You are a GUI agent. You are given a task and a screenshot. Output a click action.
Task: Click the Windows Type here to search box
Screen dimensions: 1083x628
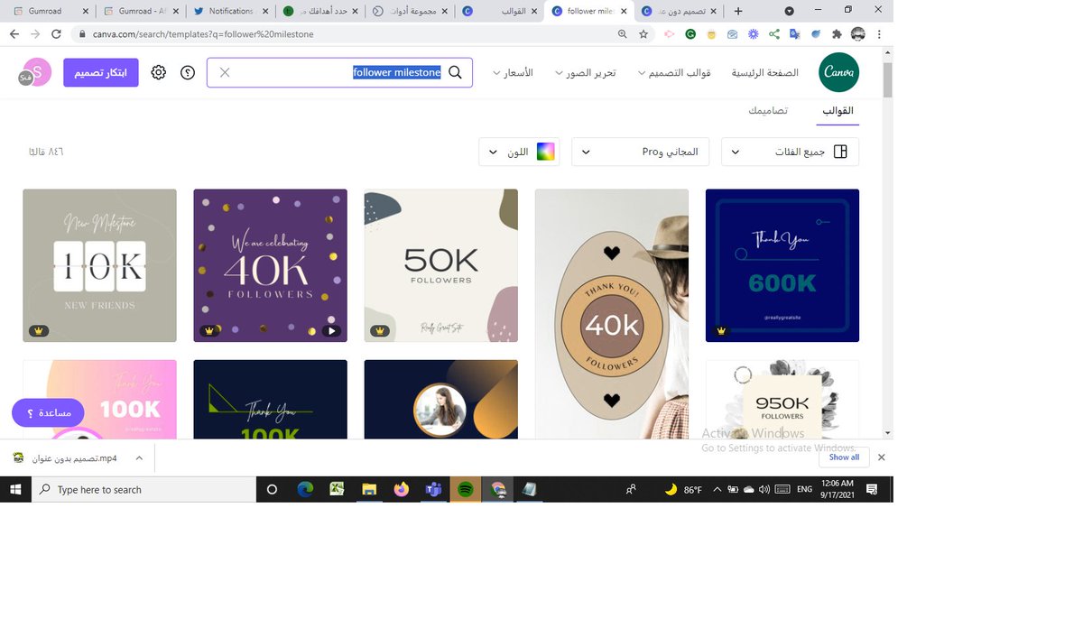click(144, 489)
